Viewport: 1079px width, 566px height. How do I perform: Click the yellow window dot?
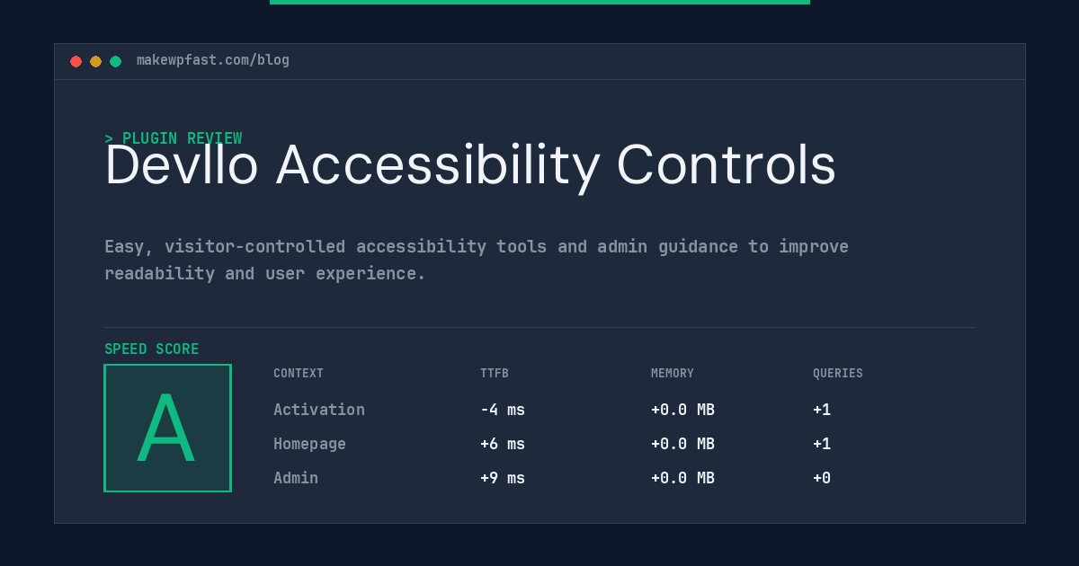pyautogui.click(x=95, y=61)
